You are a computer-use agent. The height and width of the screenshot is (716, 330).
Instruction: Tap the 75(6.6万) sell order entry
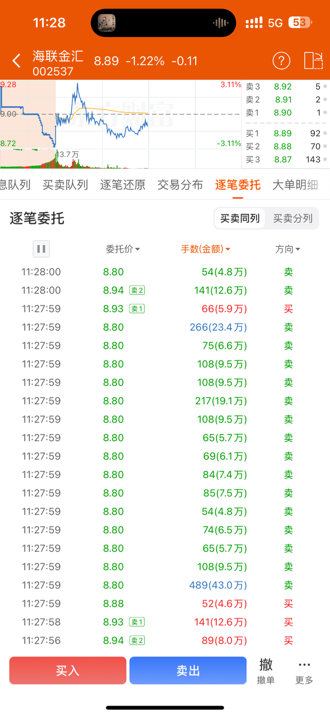[x=165, y=345]
